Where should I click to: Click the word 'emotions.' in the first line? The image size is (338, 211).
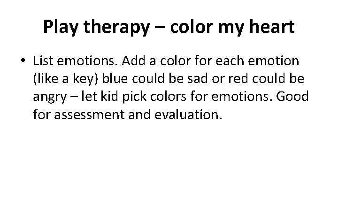(x=88, y=60)
